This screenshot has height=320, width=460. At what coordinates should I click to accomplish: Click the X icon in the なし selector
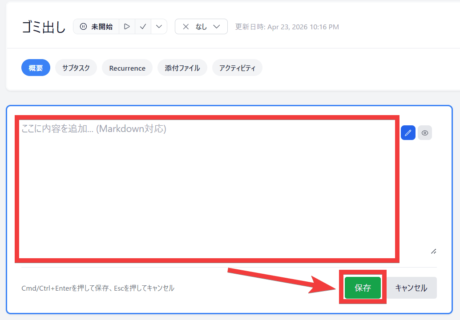coord(186,27)
